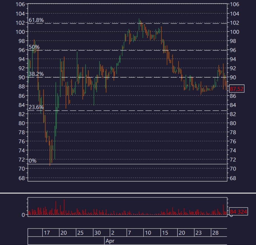Click 86 on the left price axis
The width and height of the screenshot is (256, 245).
coord(22,96)
